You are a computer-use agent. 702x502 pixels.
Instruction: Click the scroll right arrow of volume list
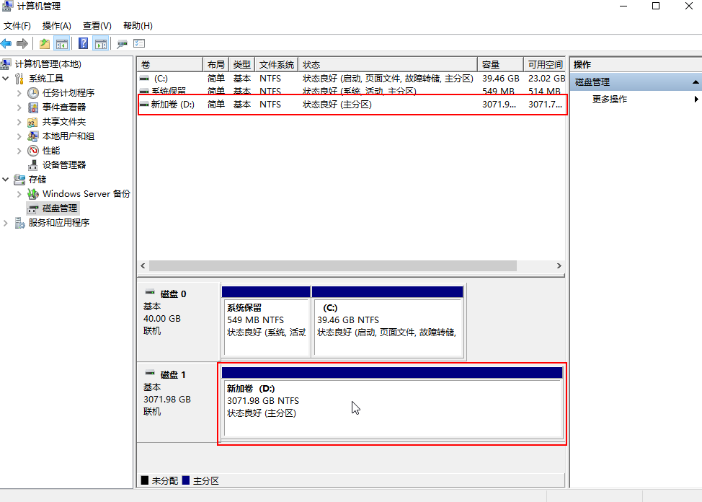point(559,266)
